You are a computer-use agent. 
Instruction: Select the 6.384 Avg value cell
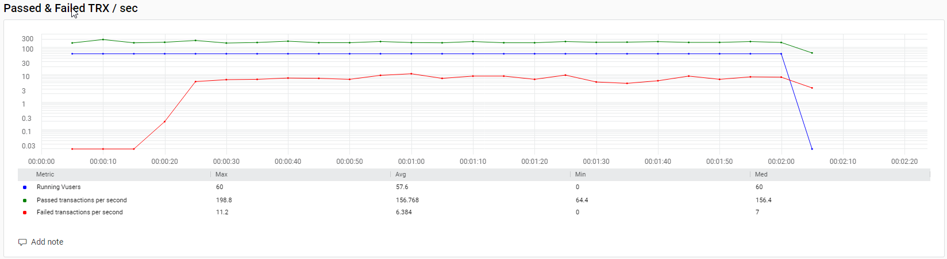coord(404,213)
